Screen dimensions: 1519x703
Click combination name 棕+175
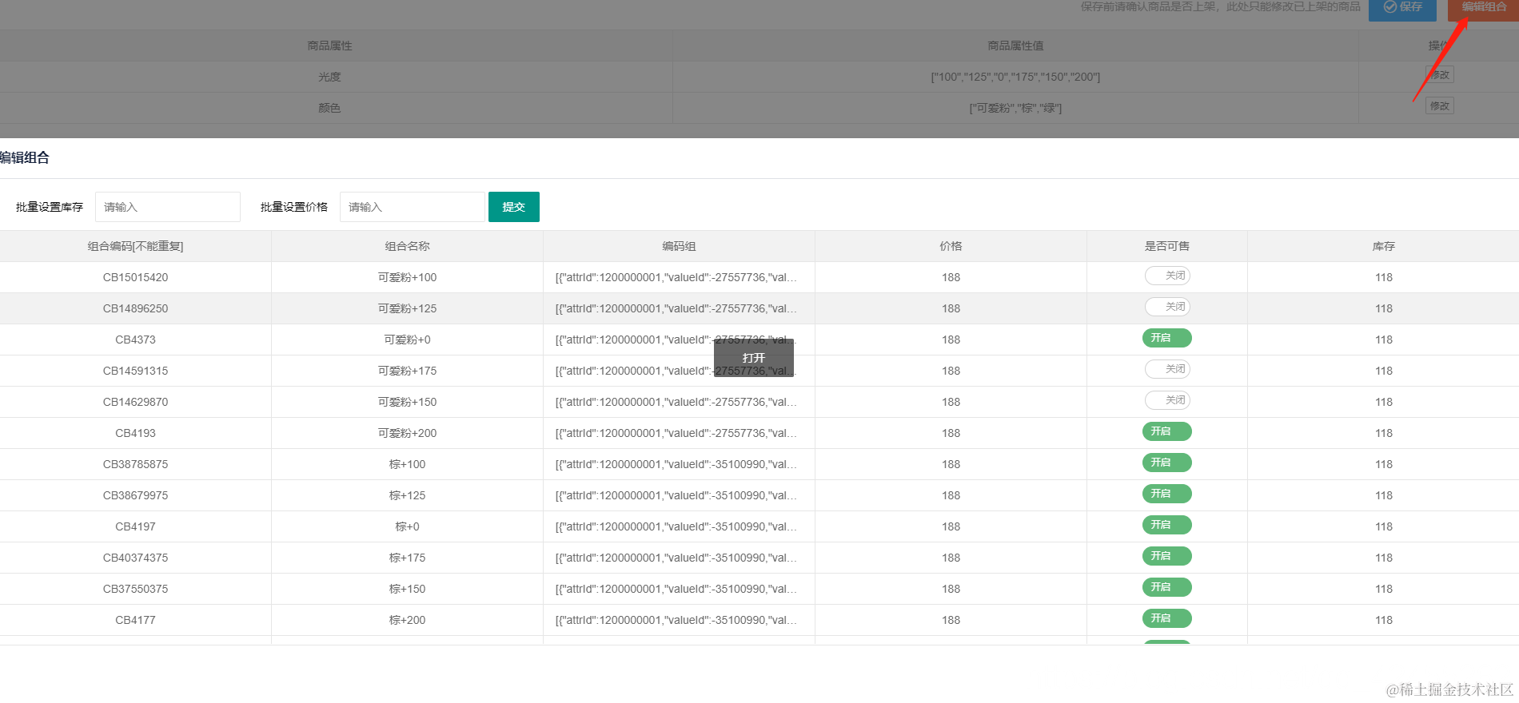tap(408, 558)
